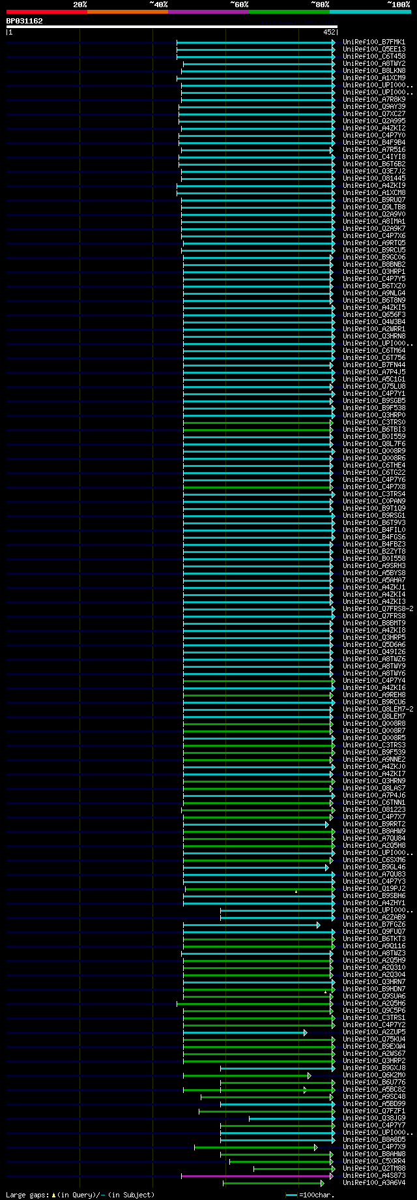Select UniRef100_B9RUQ7 hit name
The width and height of the screenshot is (417, 1200).
click(374, 200)
